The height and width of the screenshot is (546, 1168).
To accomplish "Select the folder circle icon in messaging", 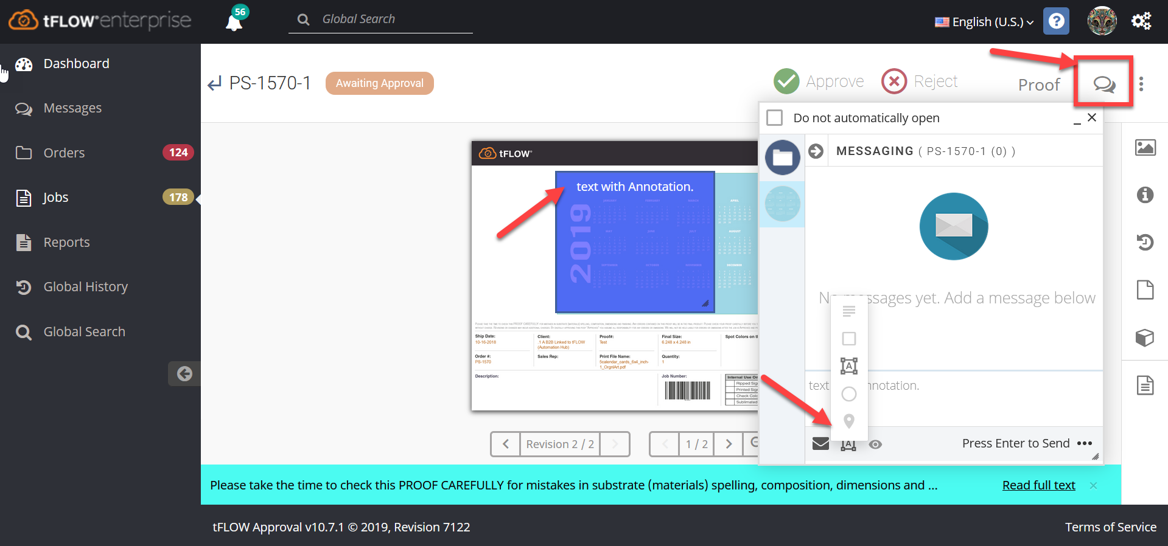I will (783, 157).
